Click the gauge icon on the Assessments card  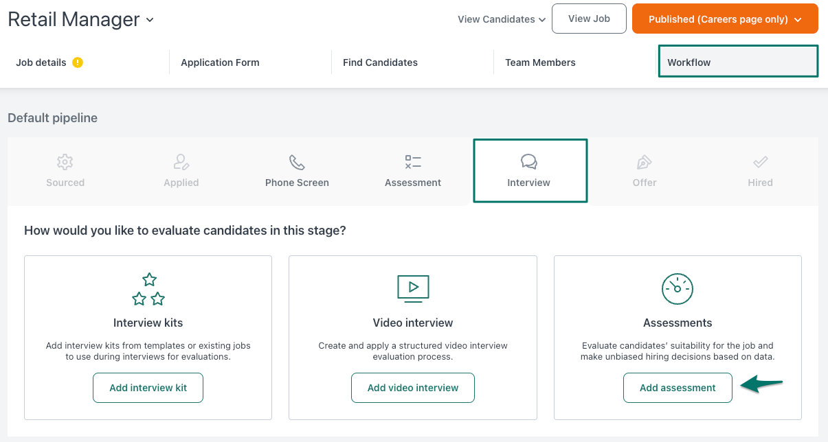(x=678, y=288)
